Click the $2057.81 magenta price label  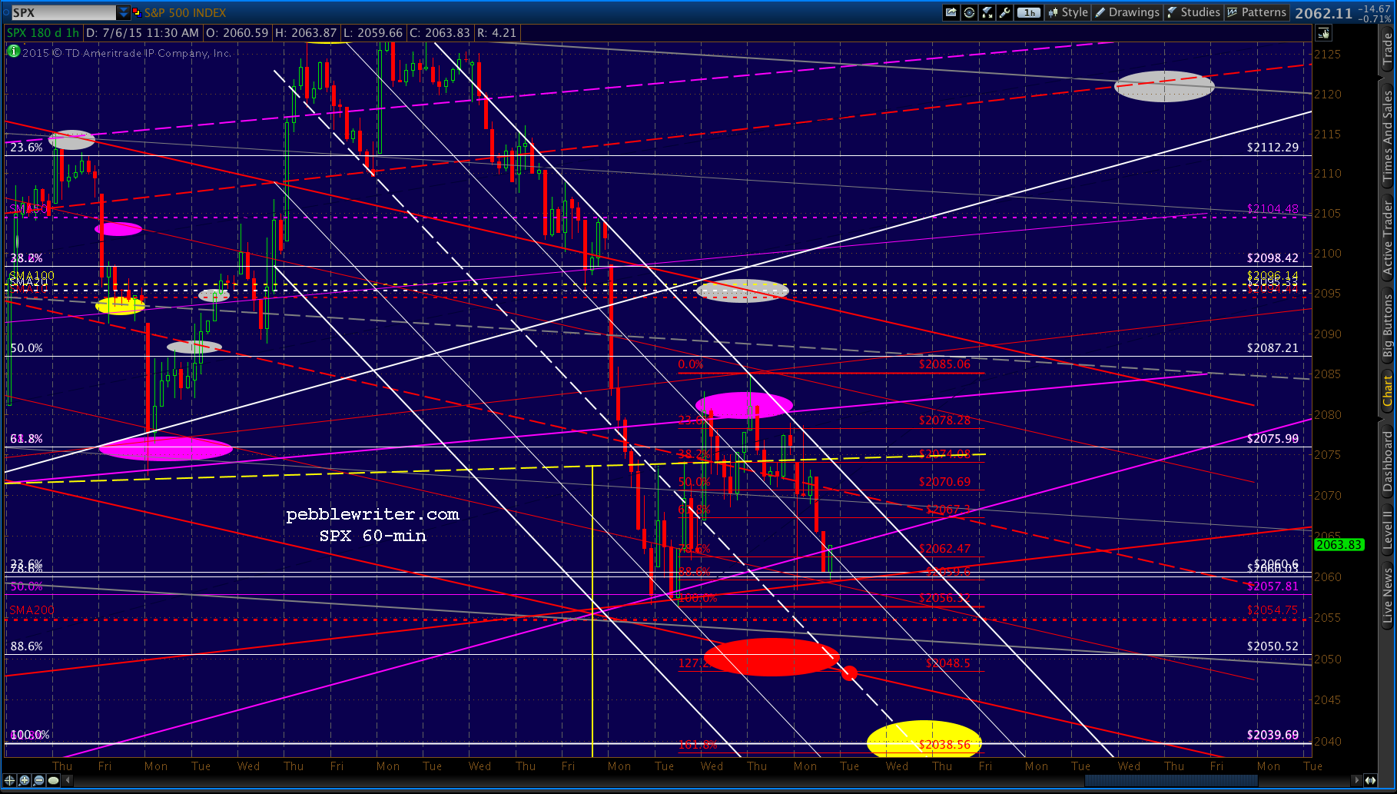[x=1273, y=586]
